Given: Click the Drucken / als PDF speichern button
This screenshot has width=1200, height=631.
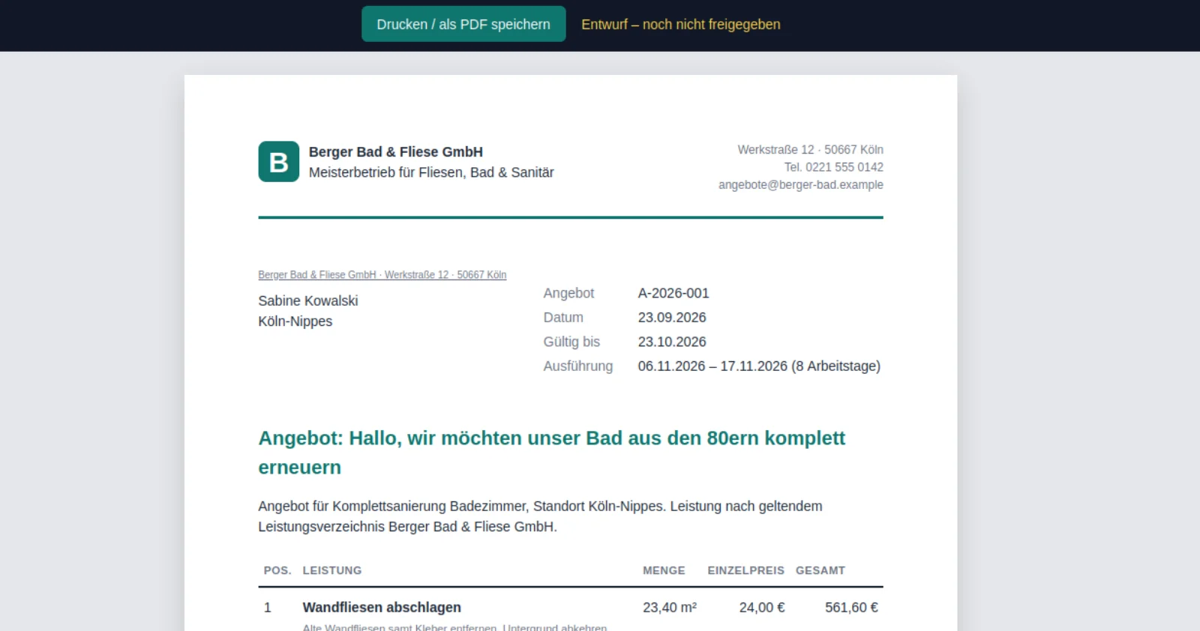Looking at the screenshot, I should (463, 24).
